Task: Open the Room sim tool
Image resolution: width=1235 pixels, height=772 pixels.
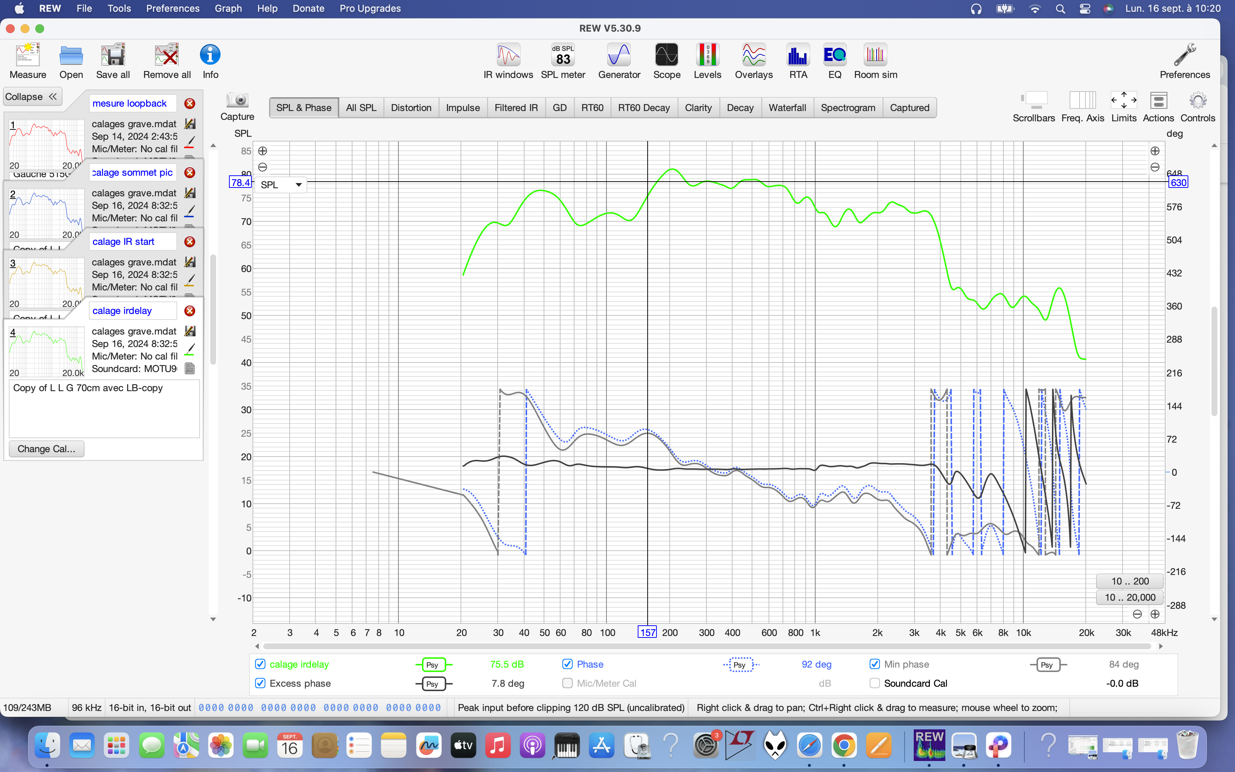Action: pyautogui.click(x=876, y=61)
